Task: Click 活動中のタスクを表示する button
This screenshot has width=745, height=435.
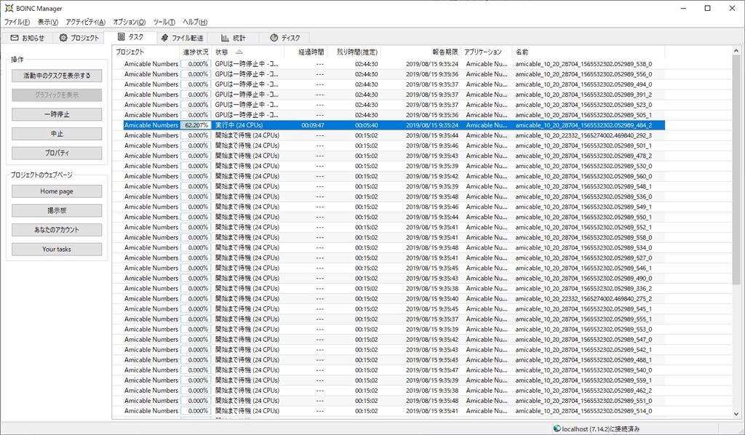Action: pyautogui.click(x=57, y=76)
